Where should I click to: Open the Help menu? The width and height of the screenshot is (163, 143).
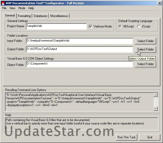click(x=31, y=8)
